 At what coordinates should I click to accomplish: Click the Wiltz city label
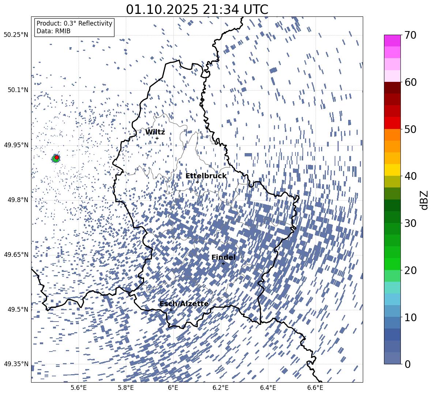point(155,132)
